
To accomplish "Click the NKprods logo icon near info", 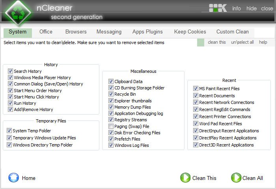I will (x=218, y=8).
